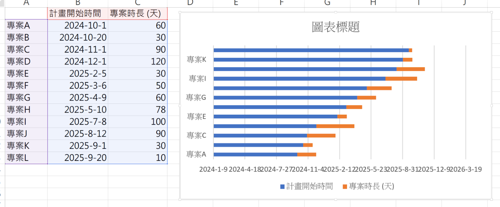
Task: Select cell 專案D
Action: click(26, 62)
